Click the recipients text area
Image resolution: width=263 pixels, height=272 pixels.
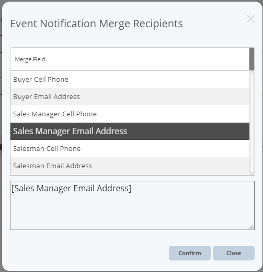click(132, 205)
